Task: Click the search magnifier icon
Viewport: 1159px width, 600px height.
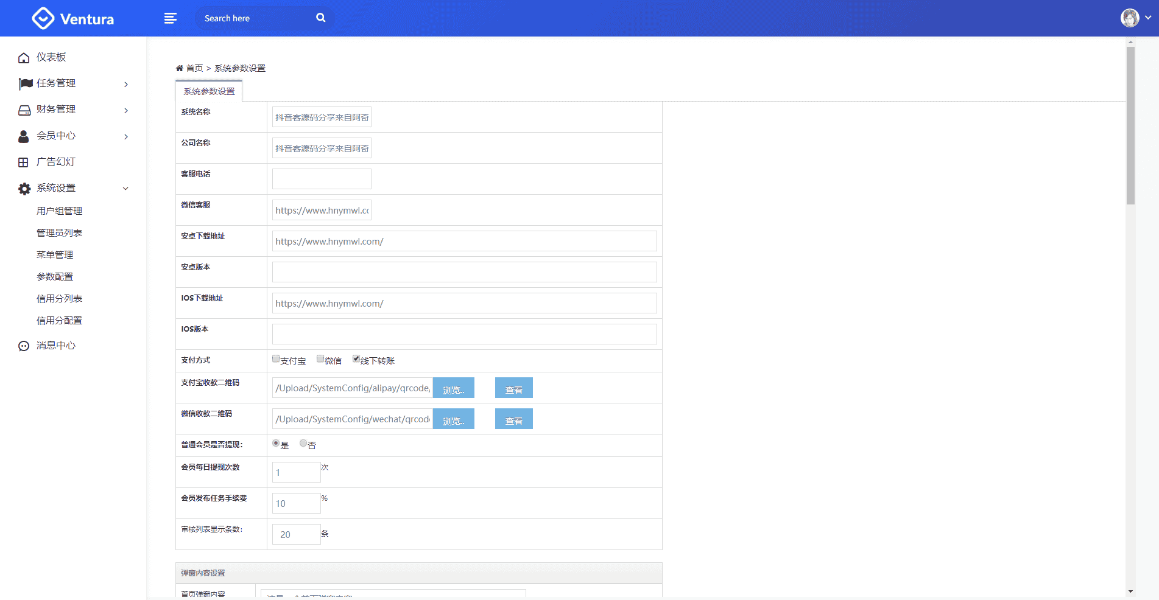Action: tap(321, 18)
